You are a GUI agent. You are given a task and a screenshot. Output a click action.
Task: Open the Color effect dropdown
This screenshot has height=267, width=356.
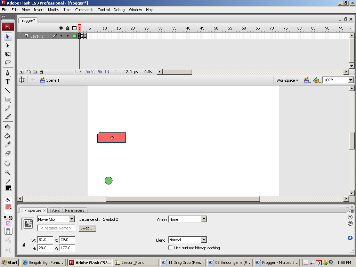204,219
